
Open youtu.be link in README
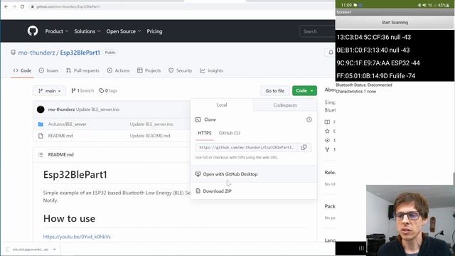coord(77,237)
